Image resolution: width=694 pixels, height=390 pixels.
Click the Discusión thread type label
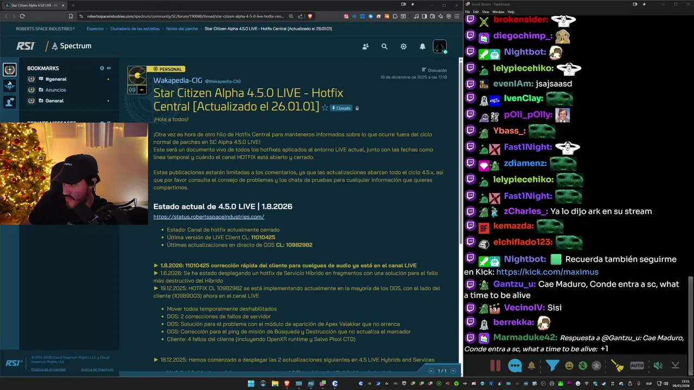tap(434, 70)
